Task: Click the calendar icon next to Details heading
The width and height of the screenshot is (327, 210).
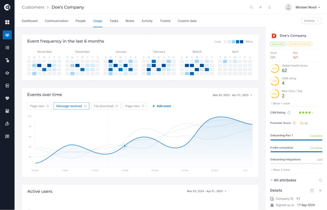Action: (x=312, y=190)
